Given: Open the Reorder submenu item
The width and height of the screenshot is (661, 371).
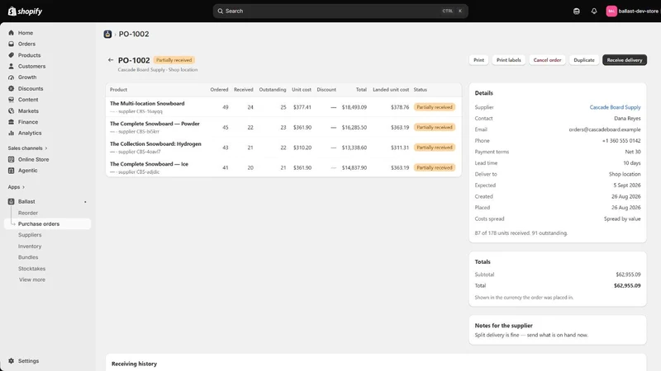Looking at the screenshot, I should coord(28,213).
